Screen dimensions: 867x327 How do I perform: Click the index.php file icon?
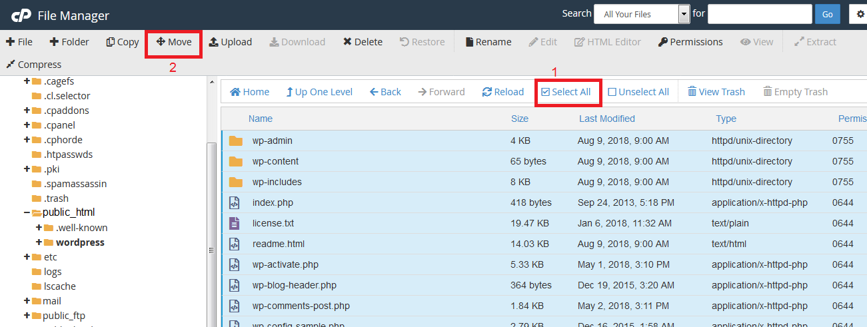coord(234,202)
